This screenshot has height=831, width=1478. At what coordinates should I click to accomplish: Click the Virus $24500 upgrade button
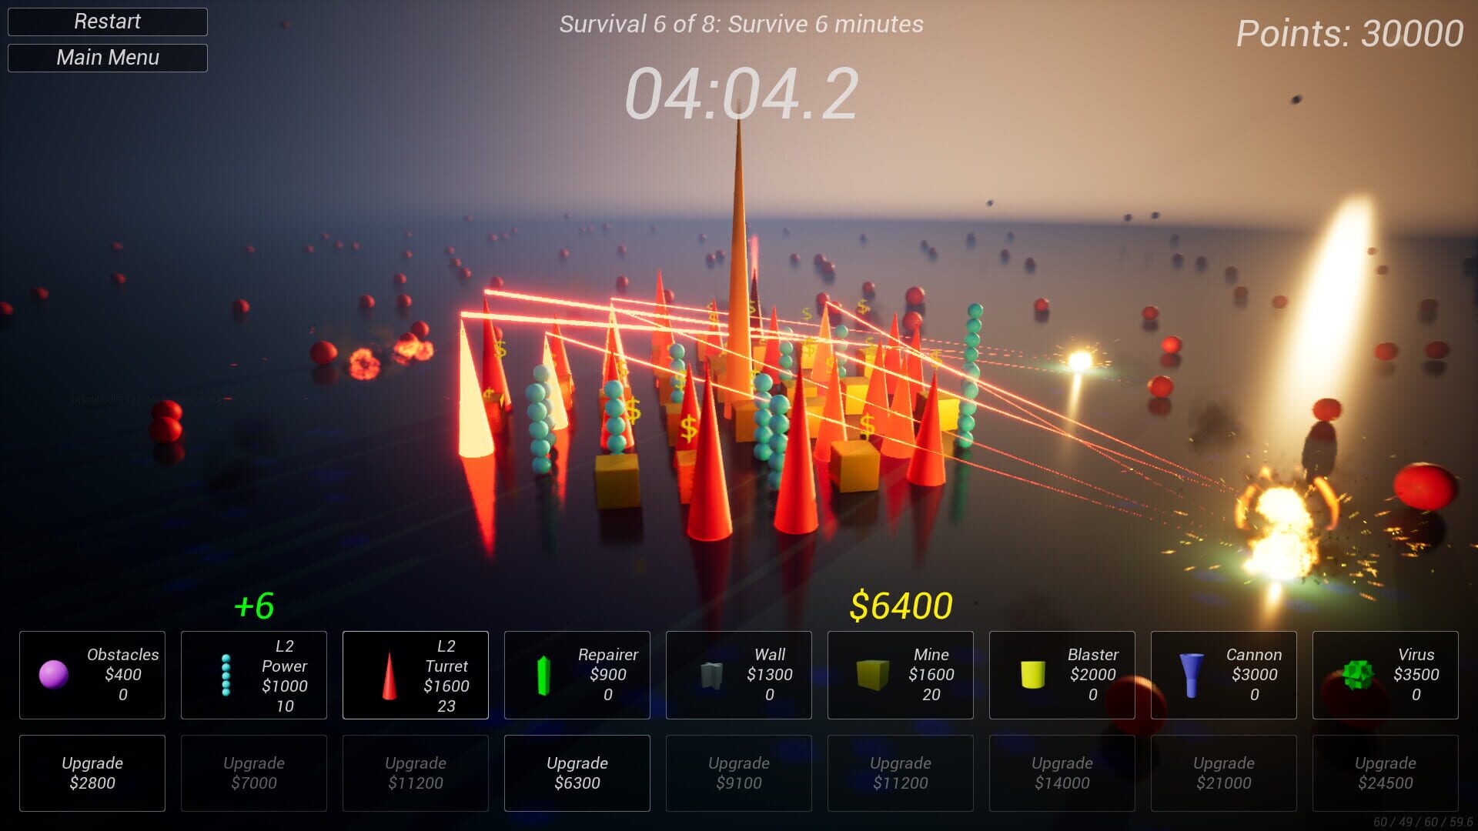[1385, 773]
